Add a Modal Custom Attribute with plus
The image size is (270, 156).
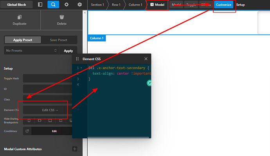tap(75, 149)
